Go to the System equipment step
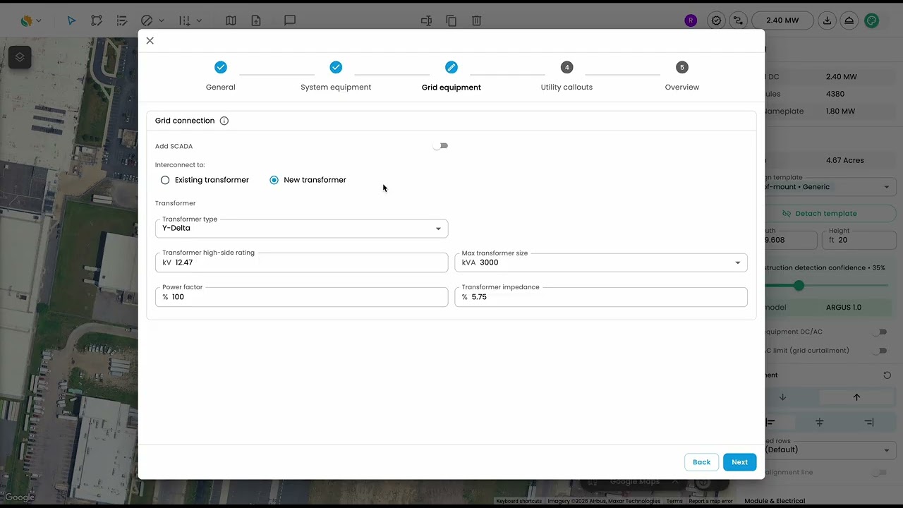Viewport: 903px width, 508px height. [336, 76]
